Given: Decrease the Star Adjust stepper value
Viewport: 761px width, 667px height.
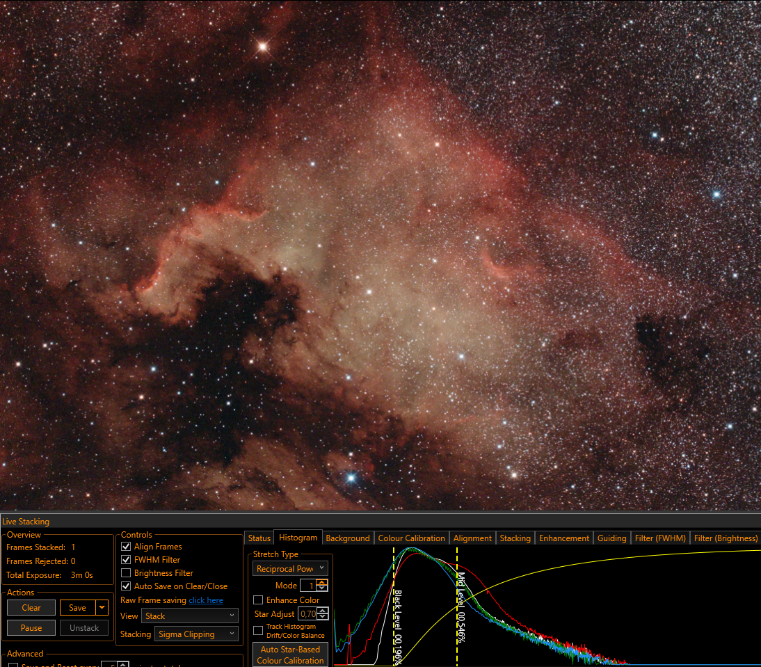Looking at the screenshot, I should (x=323, y=616).
